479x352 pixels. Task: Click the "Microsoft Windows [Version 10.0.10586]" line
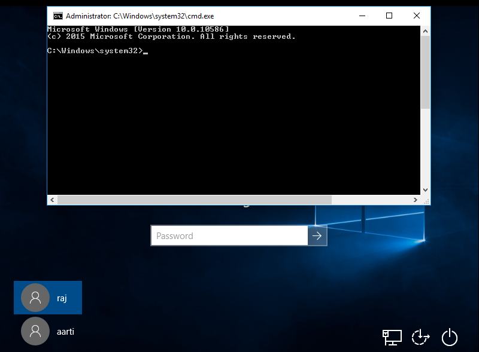click(x=138, y=29)
